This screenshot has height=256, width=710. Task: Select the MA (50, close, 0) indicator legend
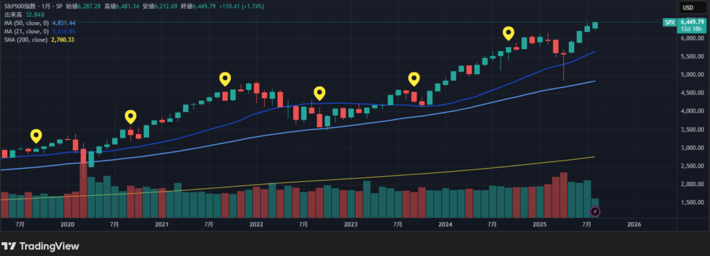tap(27, 23)
